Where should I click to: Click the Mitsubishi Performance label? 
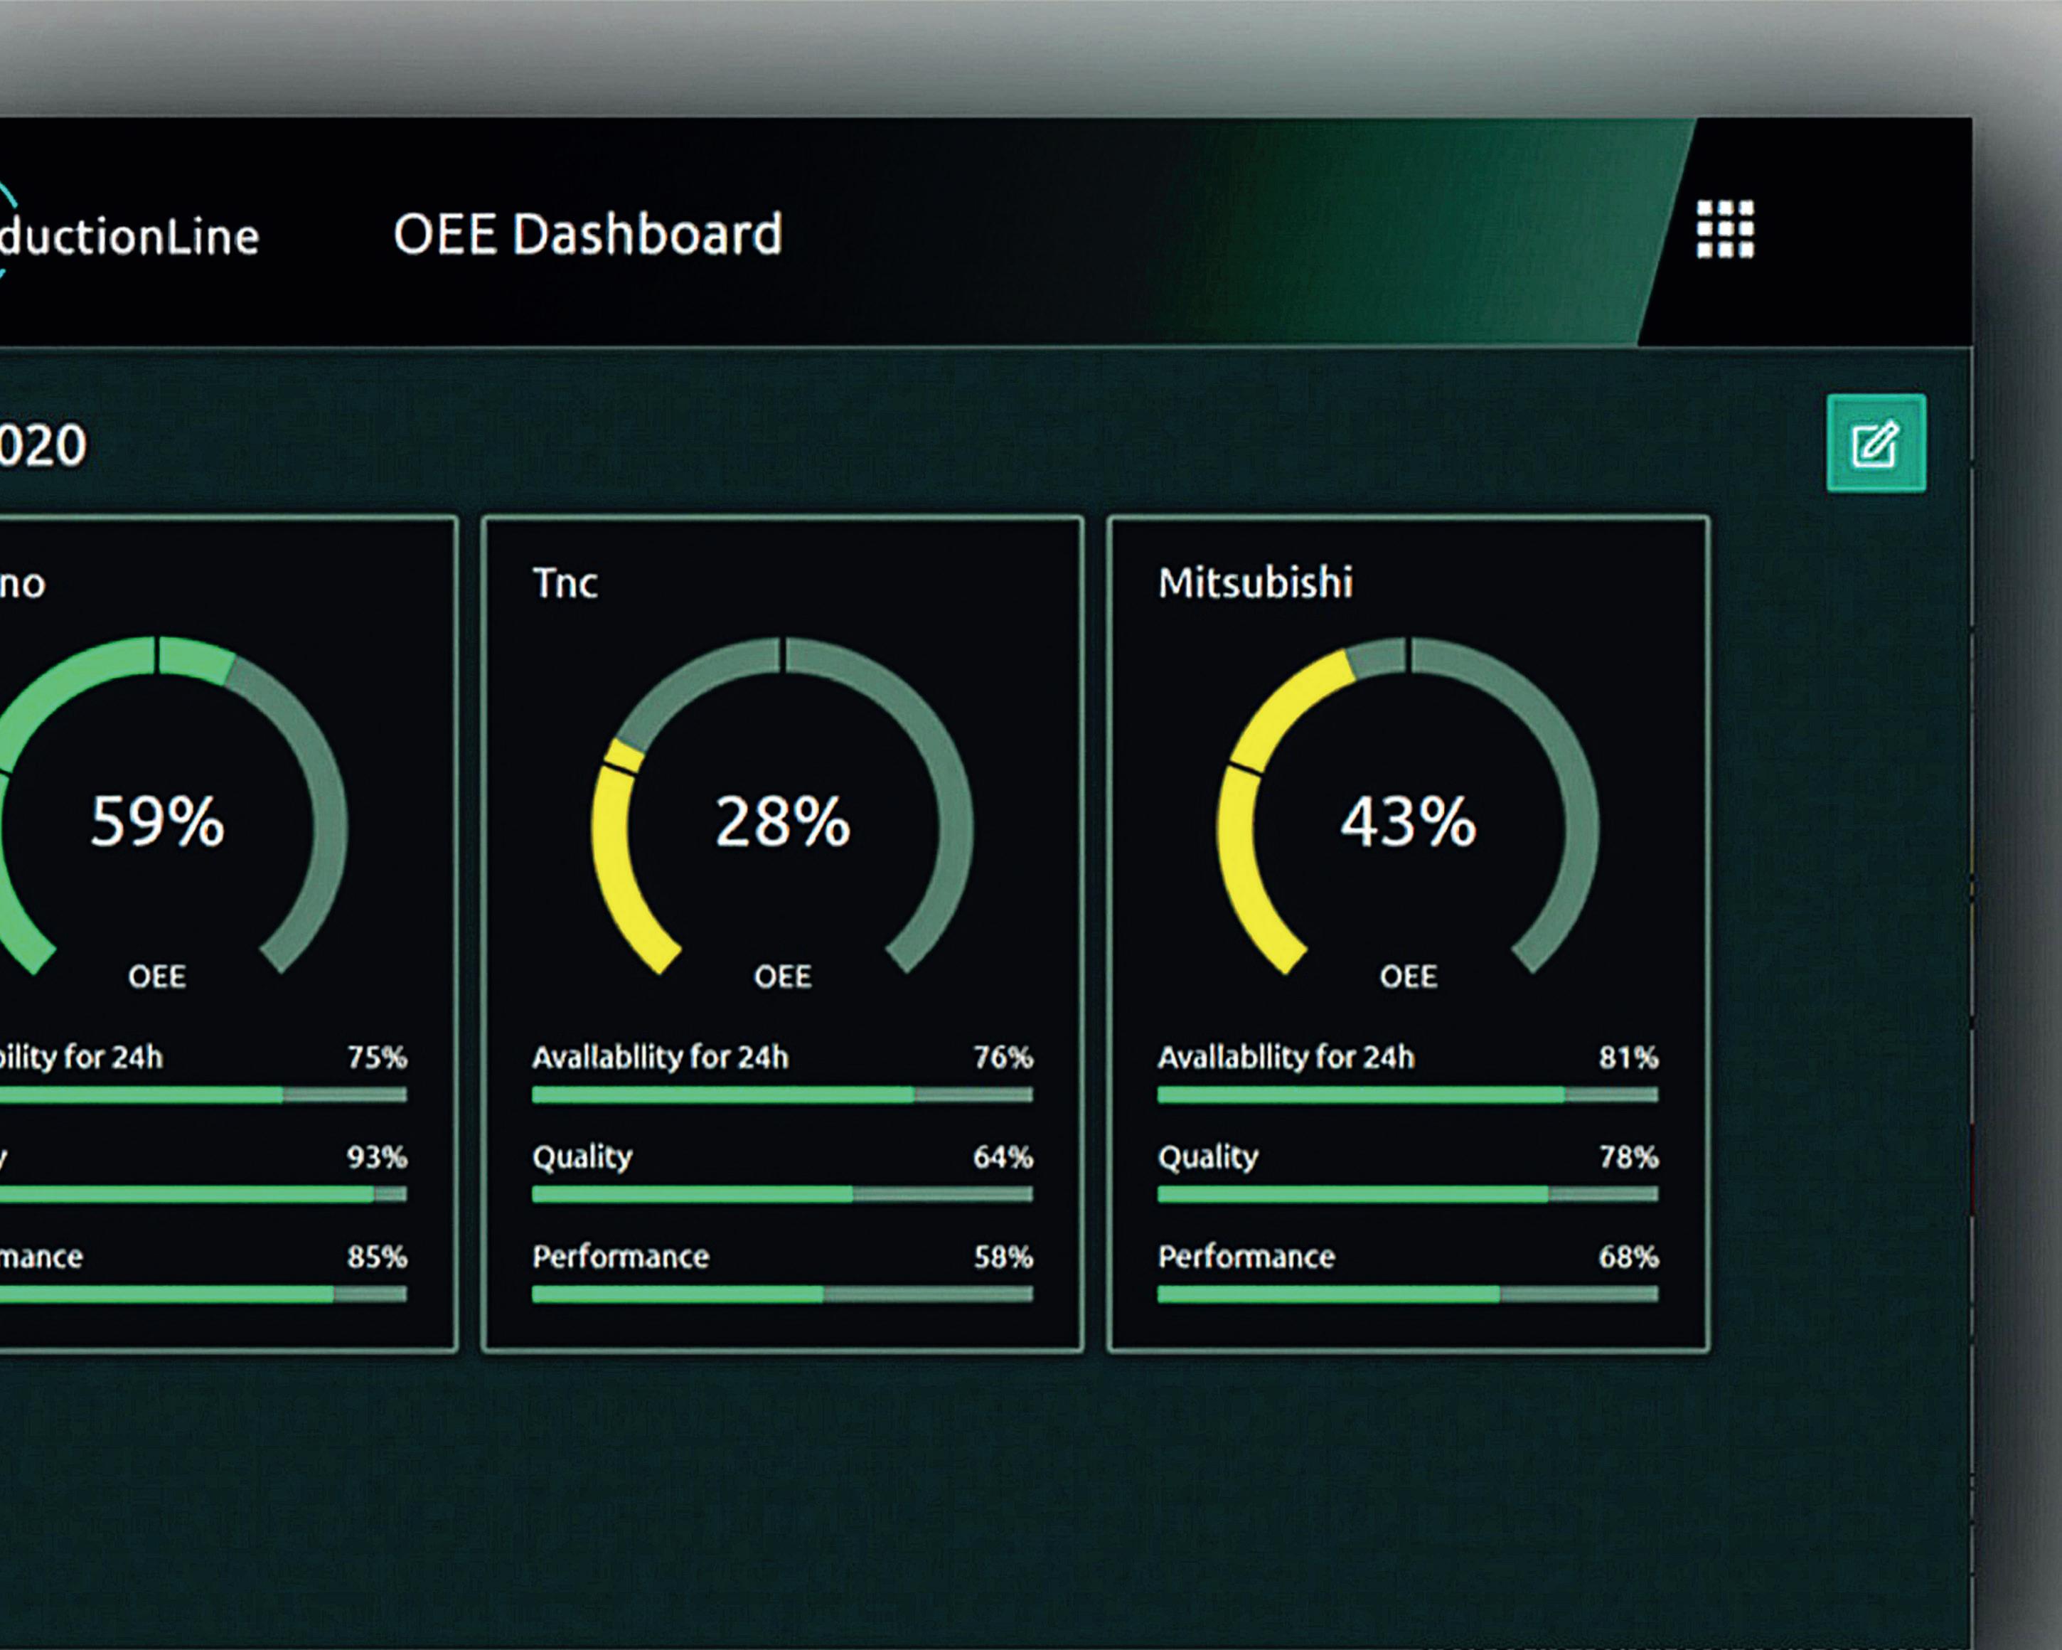pyautogui.click(x=1245, y=1257)
